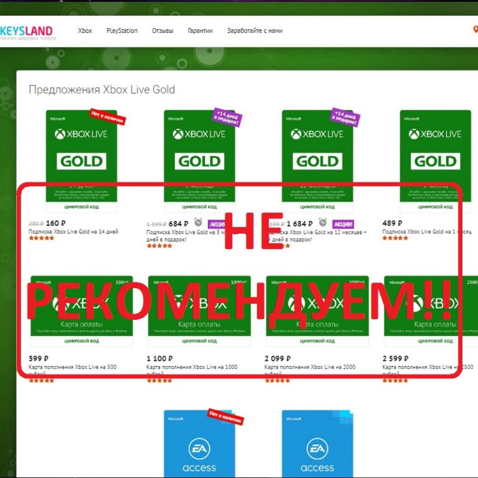478x478 pixels.
Task: Click link Подписка Xbox Live Gold на 12 месяцев
Action: coord(316,236)
